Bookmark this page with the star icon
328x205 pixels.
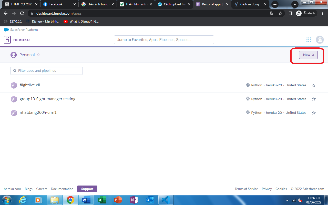[x=280, y=13]
